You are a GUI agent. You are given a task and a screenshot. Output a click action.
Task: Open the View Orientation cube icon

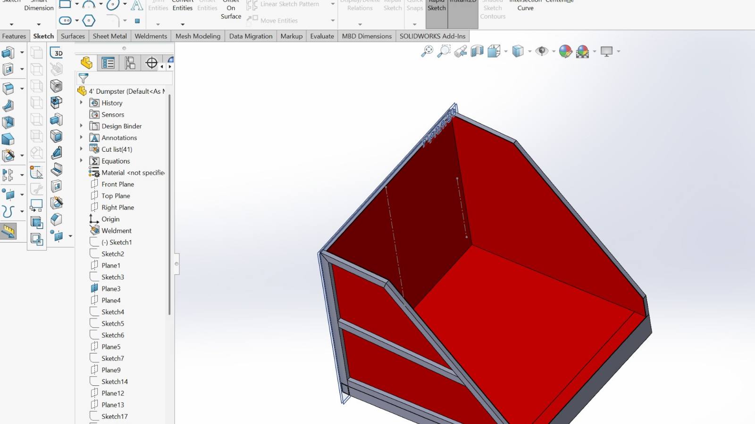494,51
